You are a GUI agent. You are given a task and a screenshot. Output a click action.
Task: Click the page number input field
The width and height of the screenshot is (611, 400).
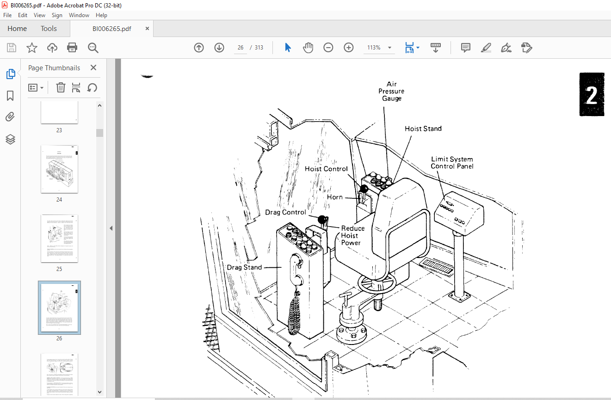point(241,48)
